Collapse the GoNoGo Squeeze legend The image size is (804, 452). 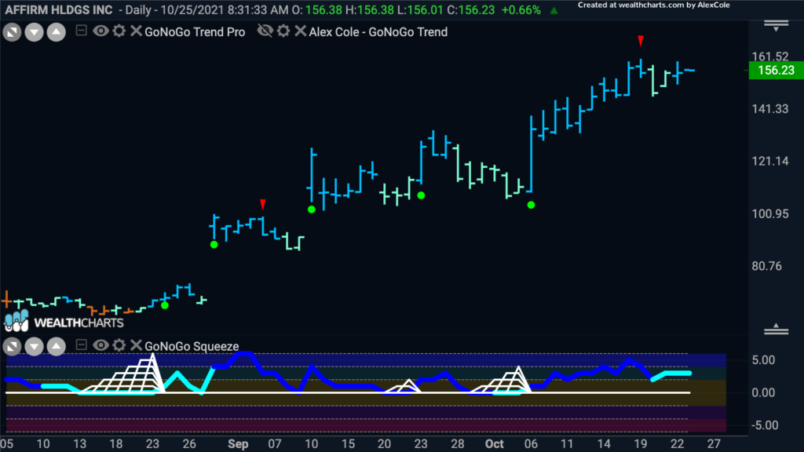[x=81, y=345]
